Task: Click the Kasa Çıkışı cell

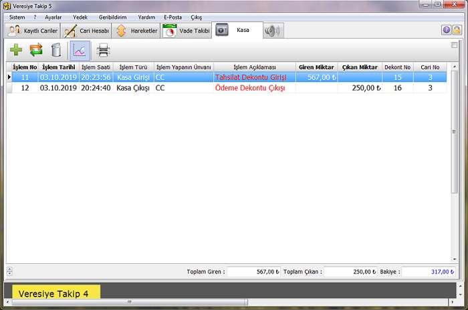Action: 134,88
